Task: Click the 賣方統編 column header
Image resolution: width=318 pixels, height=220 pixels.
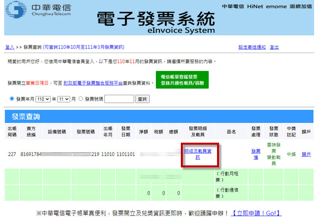Action: 31,132
